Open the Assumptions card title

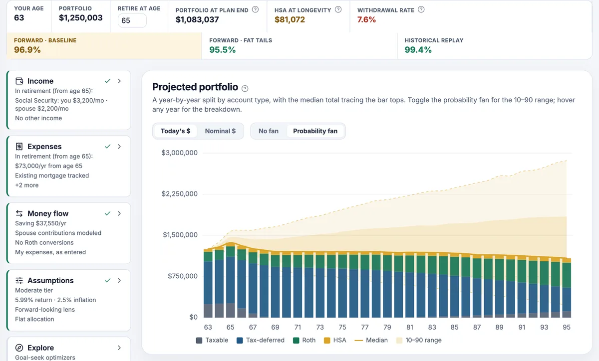coord(50,281)
